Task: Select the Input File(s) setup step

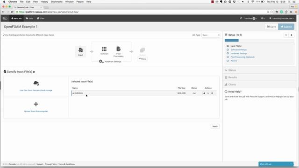Action: pos(236,46)
